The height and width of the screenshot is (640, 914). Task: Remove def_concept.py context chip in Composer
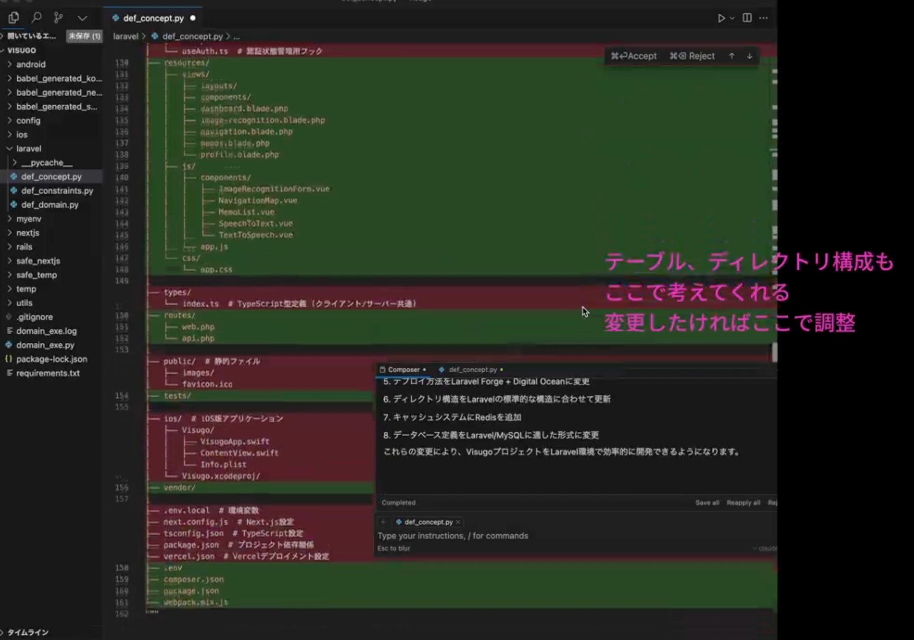(458, 522)
